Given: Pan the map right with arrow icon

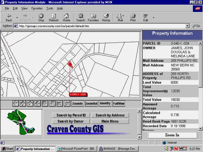Looking at the screenshot, I should coord(23,103).
